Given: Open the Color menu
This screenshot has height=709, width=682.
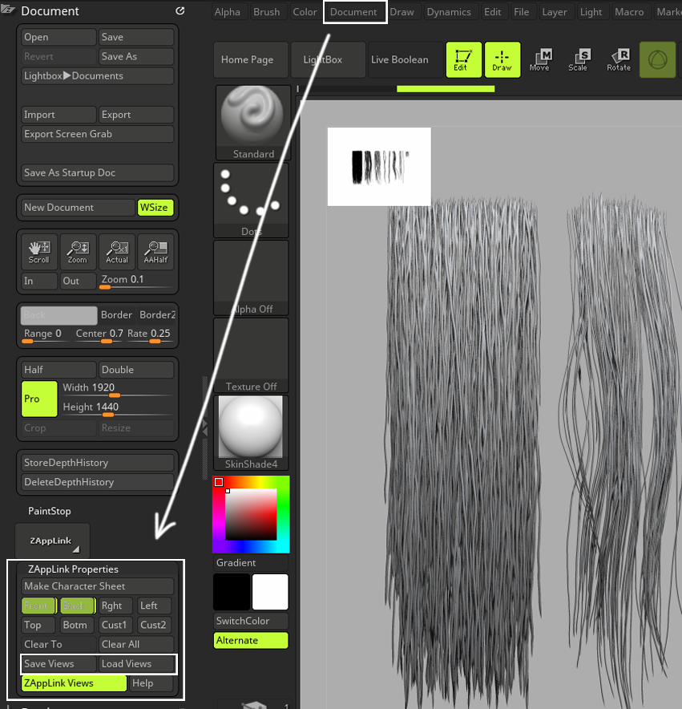Looking at the screenshot, I should tap(305, 12).
